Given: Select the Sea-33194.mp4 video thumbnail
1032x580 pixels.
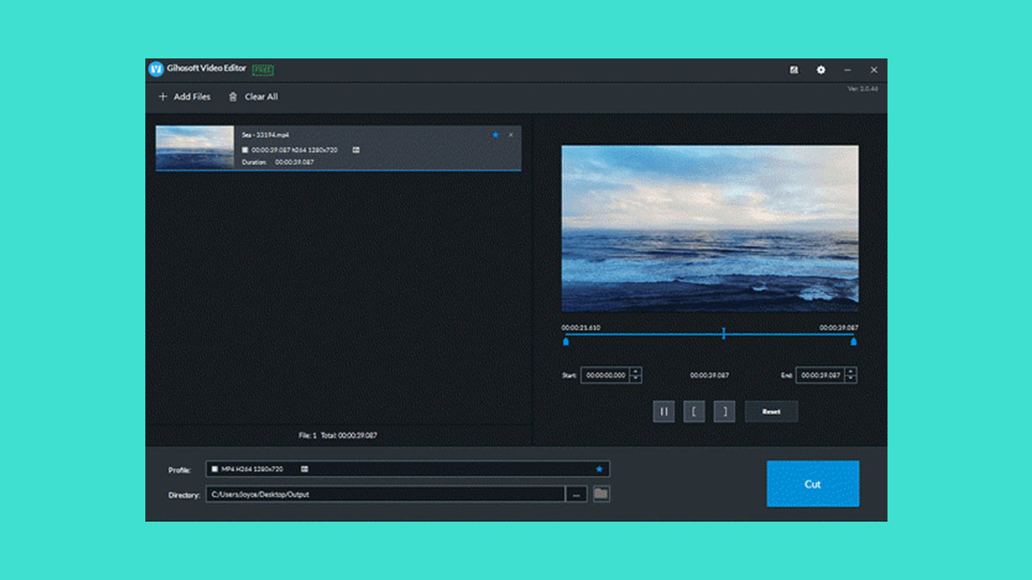Looking at the screenshot, I should click(195, 148).
